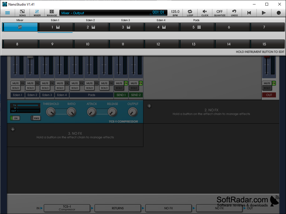The width and height of the screenshot is (286, 214).
Task: Select instrument 5 Pads
Action: coord(196,27)
